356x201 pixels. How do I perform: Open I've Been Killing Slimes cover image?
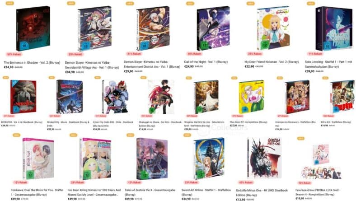click(96, 159)
